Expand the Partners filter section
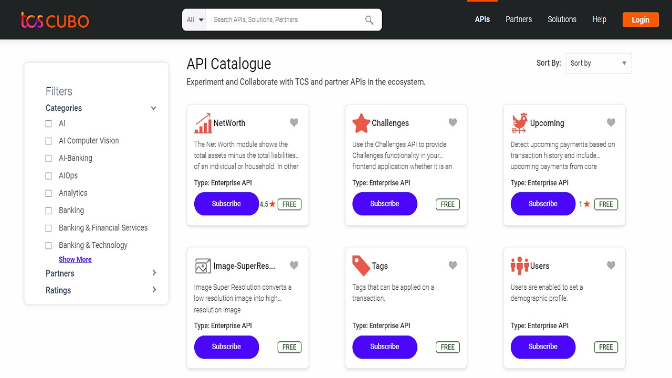Viewport: 672px width, 378px height. click(154, 273)
